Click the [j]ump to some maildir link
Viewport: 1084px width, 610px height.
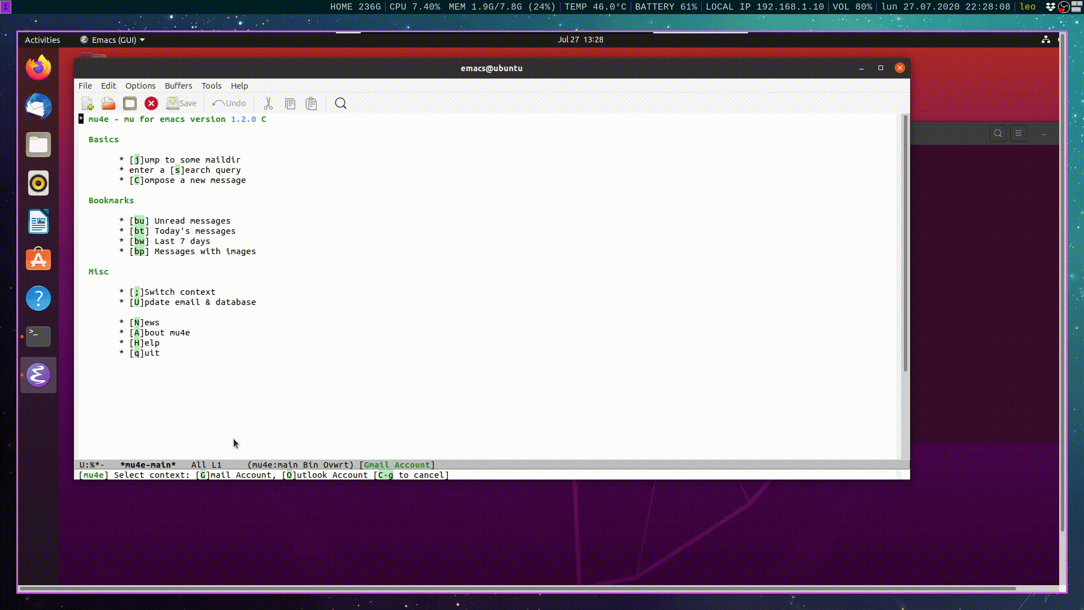point(185,160)
